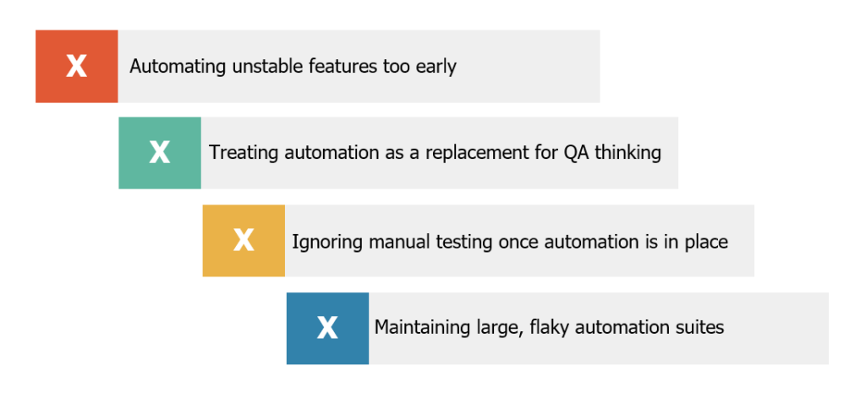Screen dimensions: 866x393
Task: Click the X icon in the blue square
Action: pos(327,327)
